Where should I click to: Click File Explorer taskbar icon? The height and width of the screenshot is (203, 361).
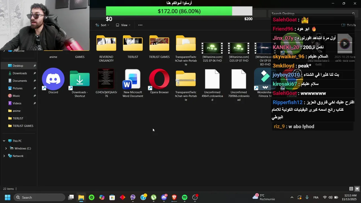tap(81, 197)
